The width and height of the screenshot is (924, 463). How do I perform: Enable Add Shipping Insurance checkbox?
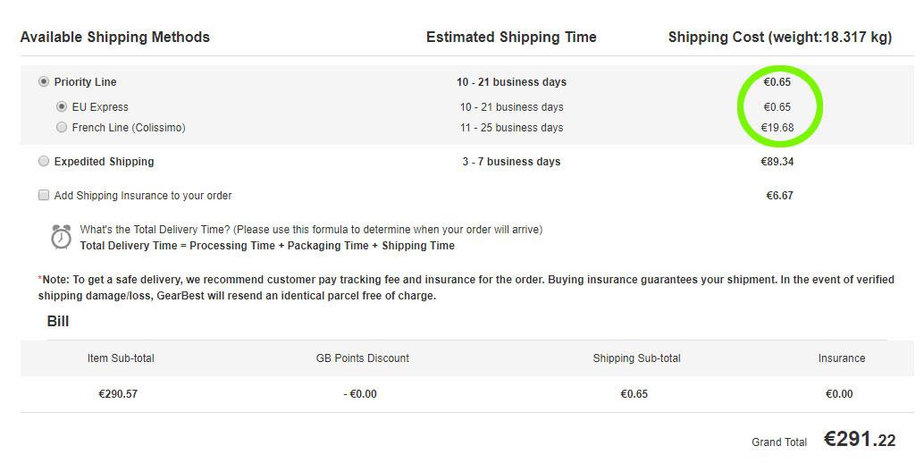click(44, 195)
